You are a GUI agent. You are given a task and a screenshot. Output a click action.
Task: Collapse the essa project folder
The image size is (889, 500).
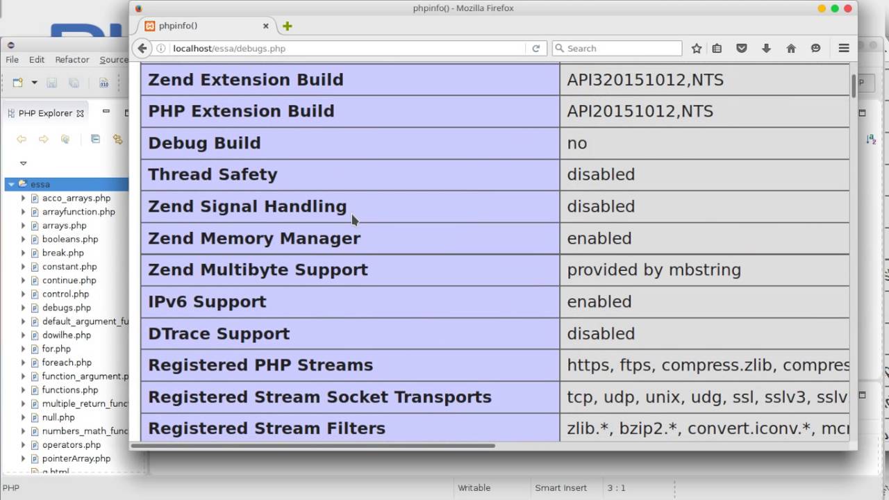[11, 184]
